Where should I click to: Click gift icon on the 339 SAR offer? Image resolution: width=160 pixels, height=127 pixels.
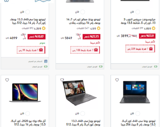pyautogui.click(x=151, y=49)
